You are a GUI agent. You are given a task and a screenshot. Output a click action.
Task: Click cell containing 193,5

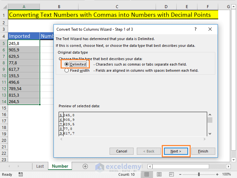point(24,76)
